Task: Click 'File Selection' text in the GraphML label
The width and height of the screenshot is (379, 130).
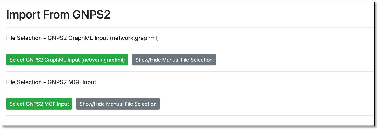Action: [24, 38]
